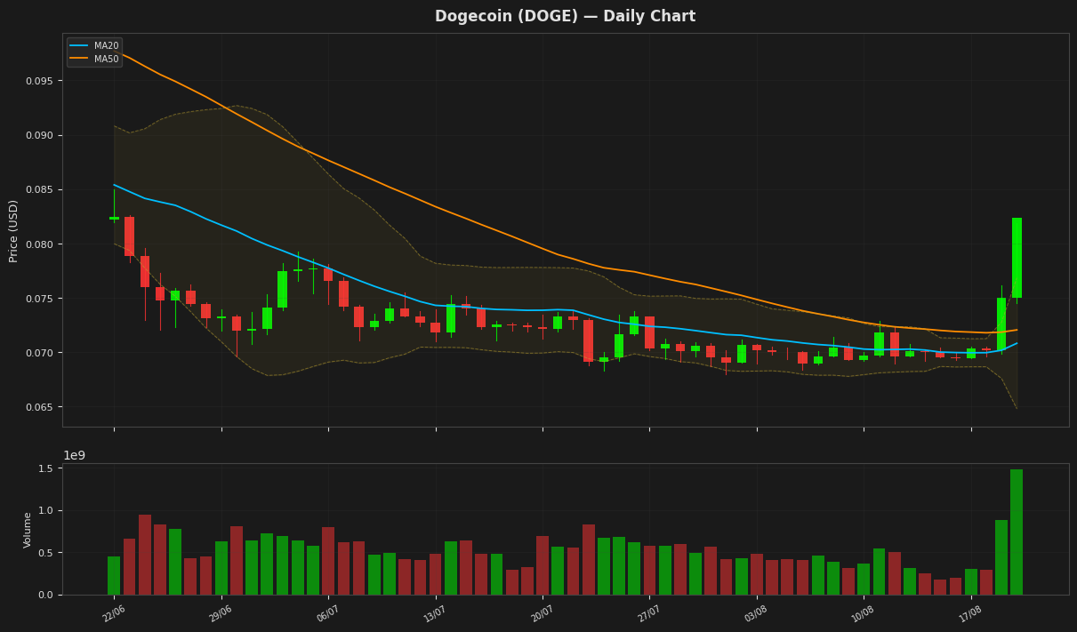Click the Volume axis label
Viewport: 1077px width, 632px height.
click(x=28, y=530)
